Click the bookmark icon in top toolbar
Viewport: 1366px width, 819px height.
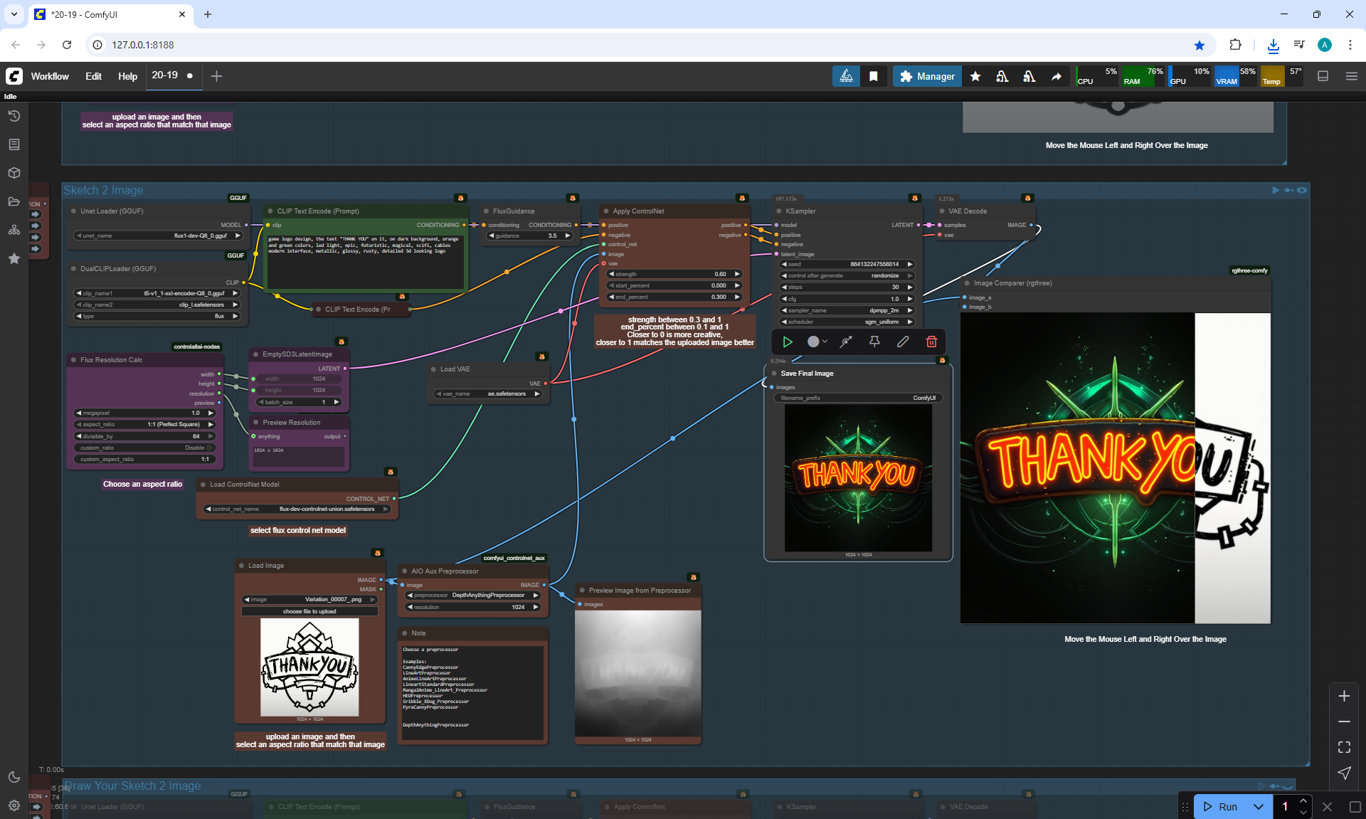tap(874, 76)
